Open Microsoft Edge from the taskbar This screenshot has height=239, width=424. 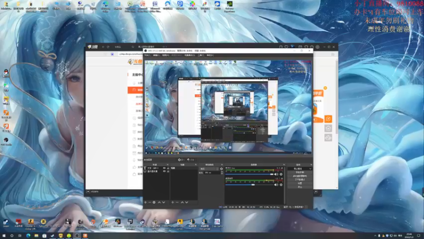tap(28, 236)
